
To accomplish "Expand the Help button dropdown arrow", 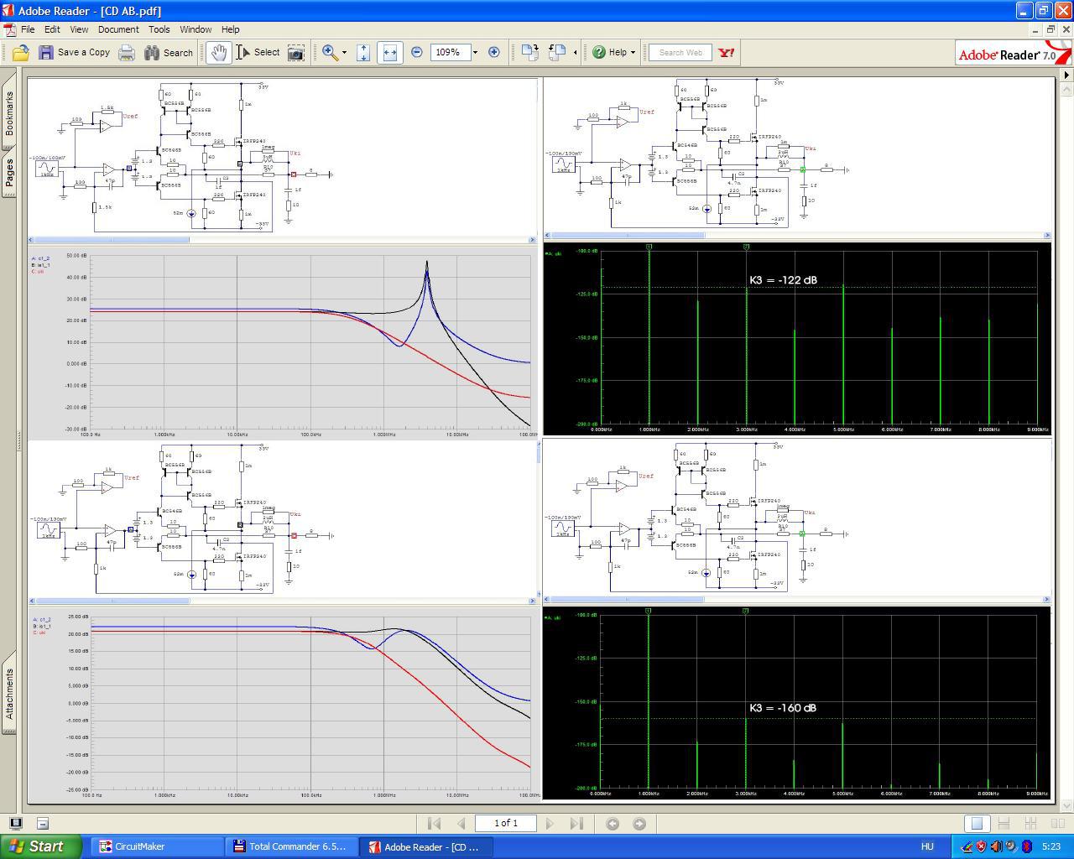I will coord(633,52).
